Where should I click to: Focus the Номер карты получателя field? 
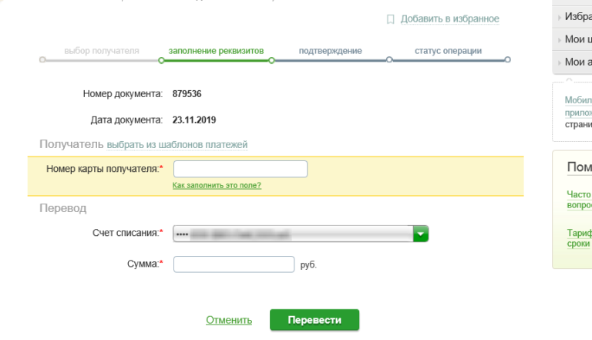coord(240,169)
